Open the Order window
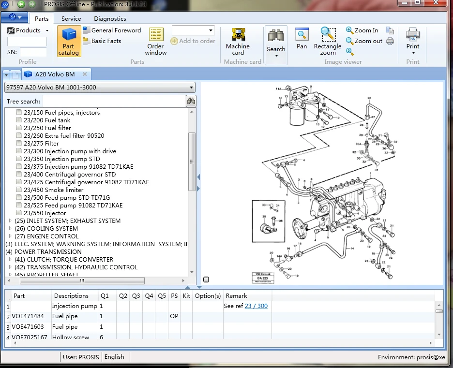Image resolution: width=453 pixels, height=368 pixels. [x=156, y=42]
